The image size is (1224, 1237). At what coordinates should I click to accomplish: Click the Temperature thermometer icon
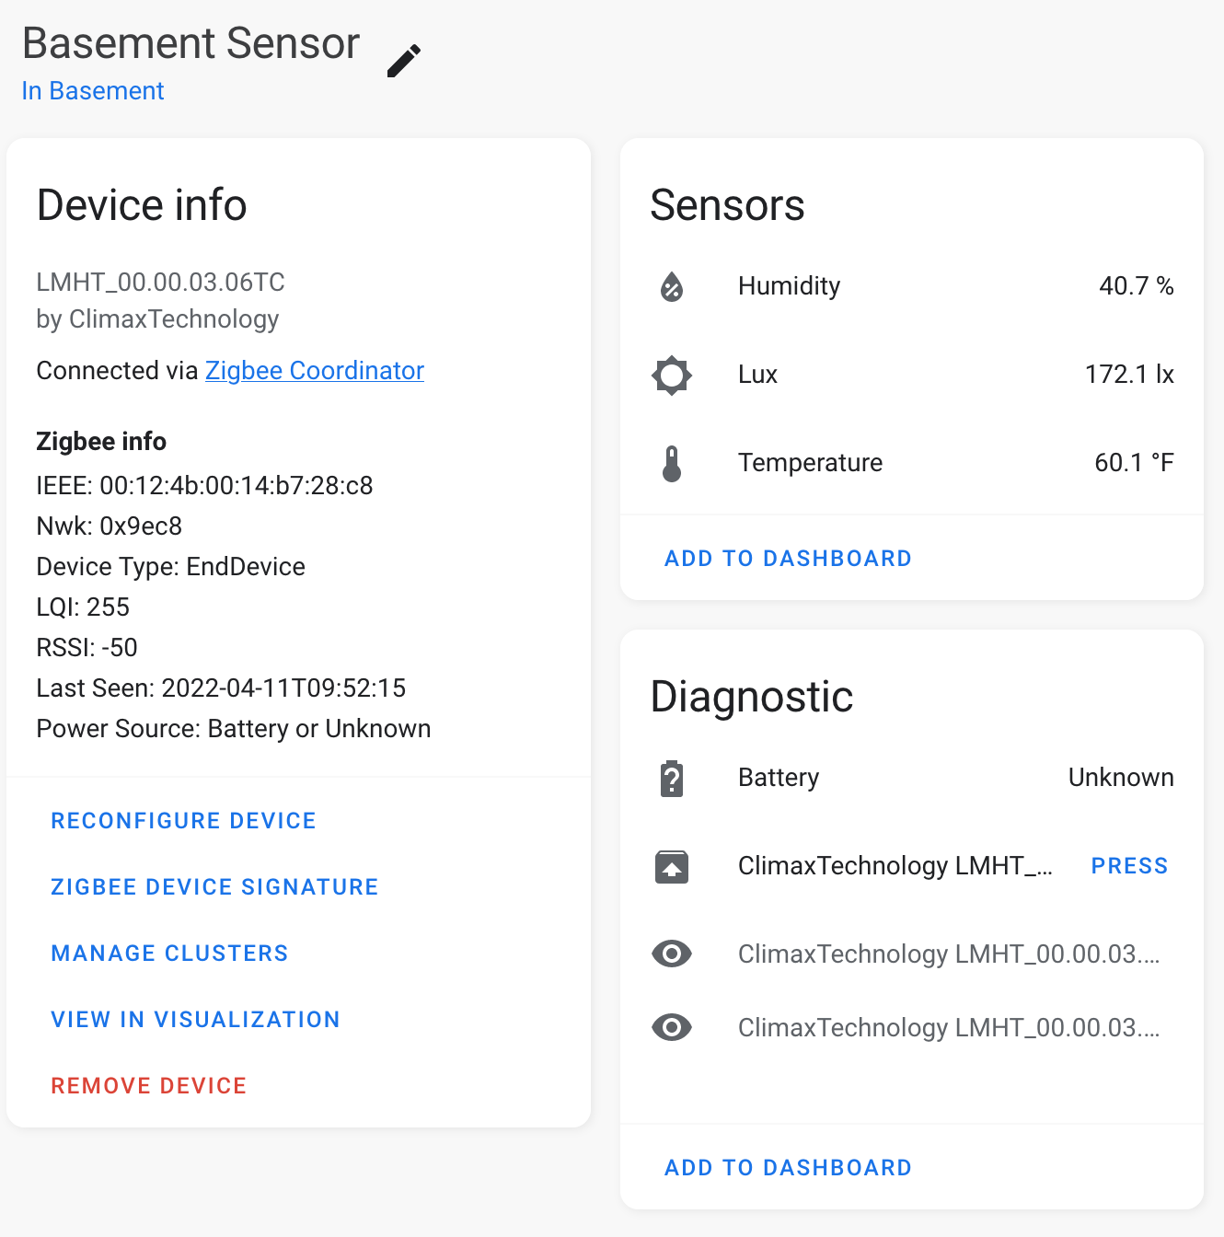pos(672,463)
